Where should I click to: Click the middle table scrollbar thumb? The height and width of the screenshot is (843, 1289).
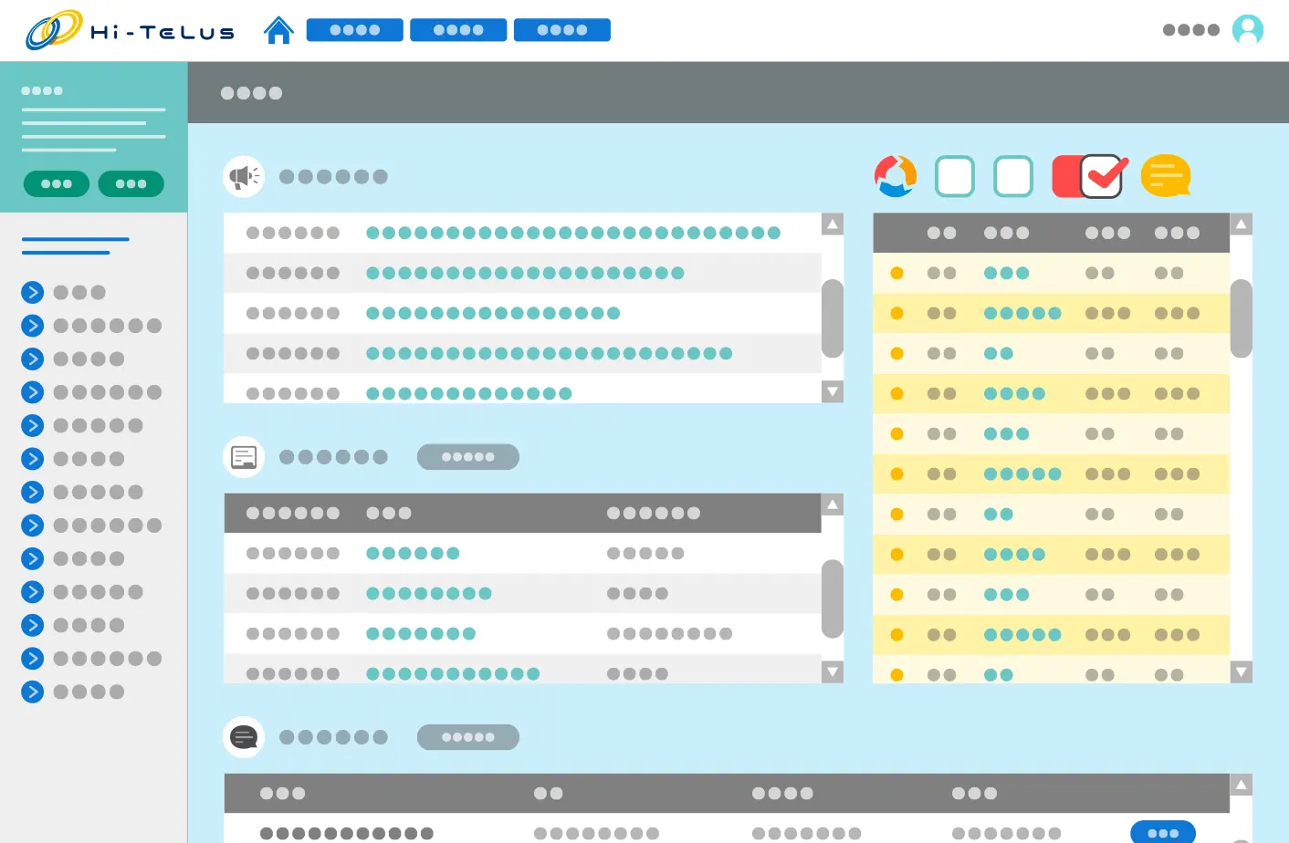[x=833, y=598]
